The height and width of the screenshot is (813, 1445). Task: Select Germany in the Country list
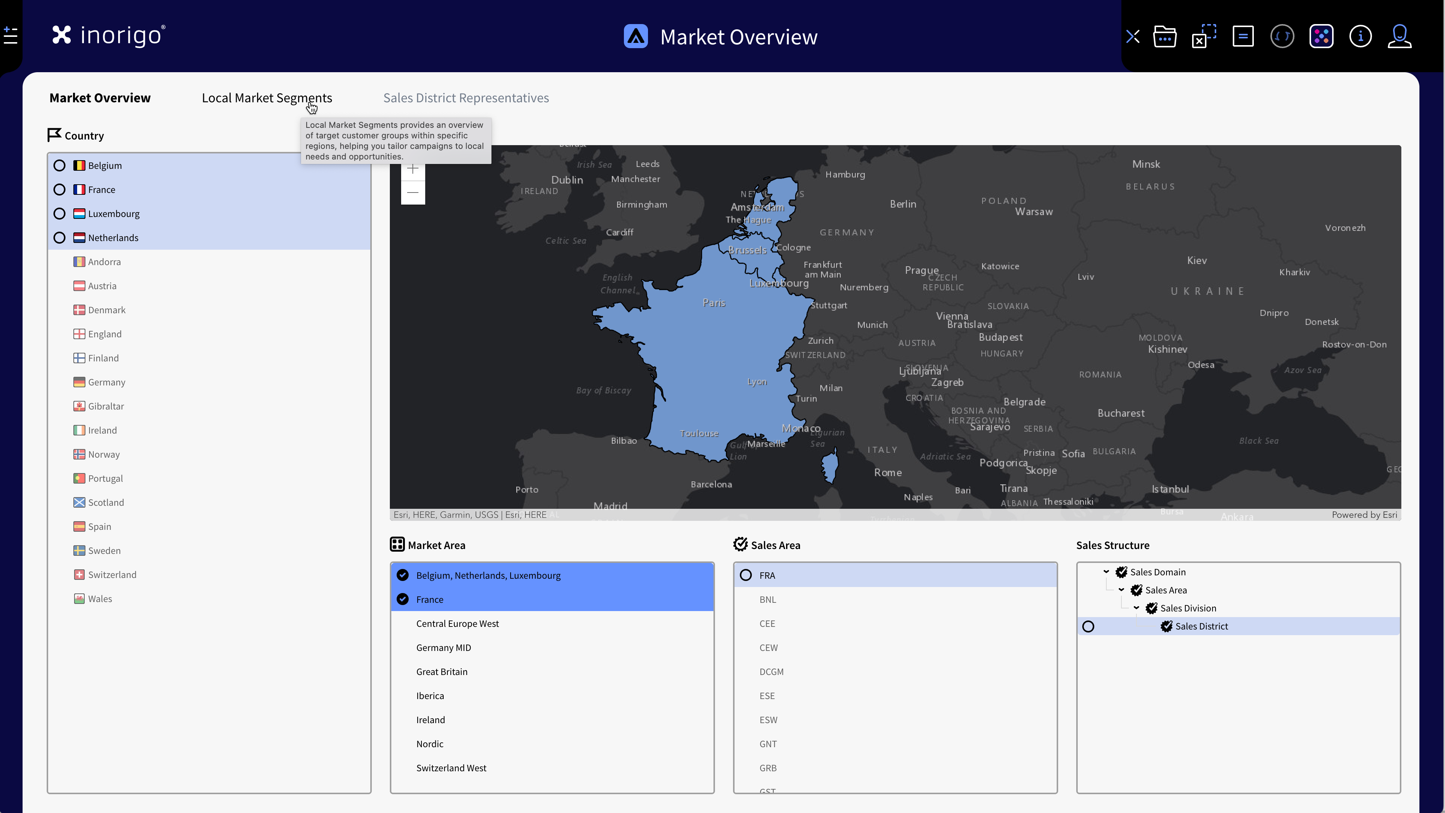point(106,382)
